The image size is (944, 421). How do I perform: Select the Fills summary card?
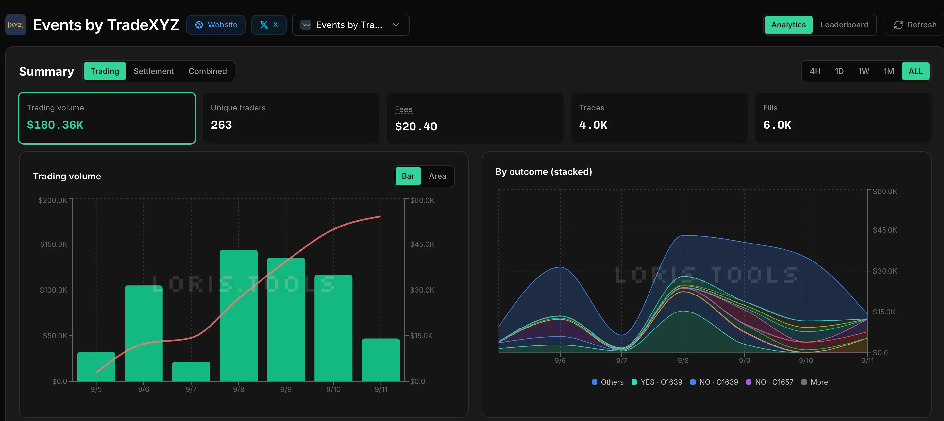click(843, 118)
